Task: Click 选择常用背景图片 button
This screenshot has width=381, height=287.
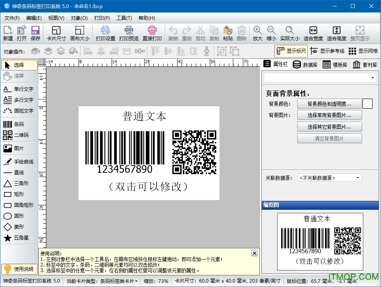Action: tap(329, 115)
